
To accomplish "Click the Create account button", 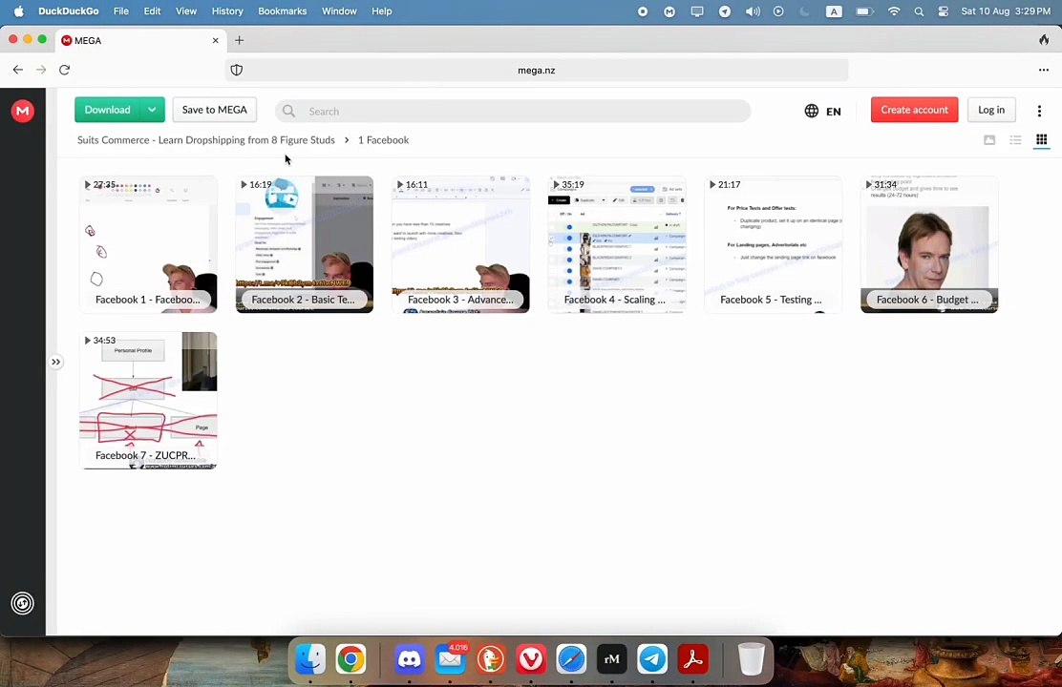I will (x=914, y=110).
